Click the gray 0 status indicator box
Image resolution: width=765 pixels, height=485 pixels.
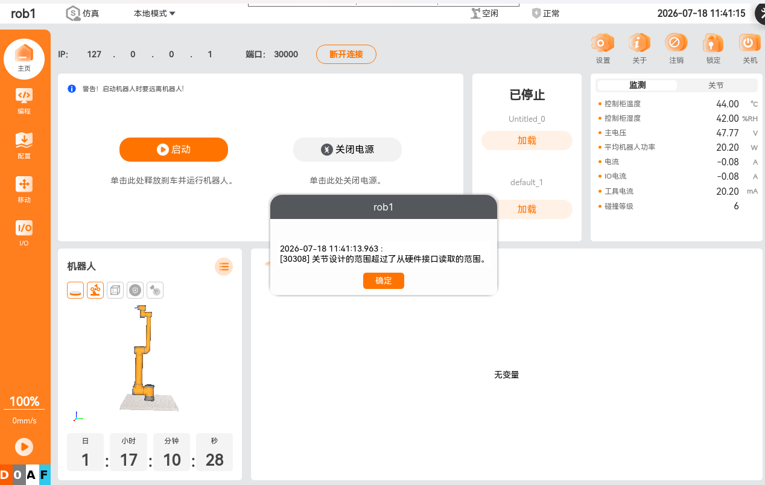click(x=18, y=475)
